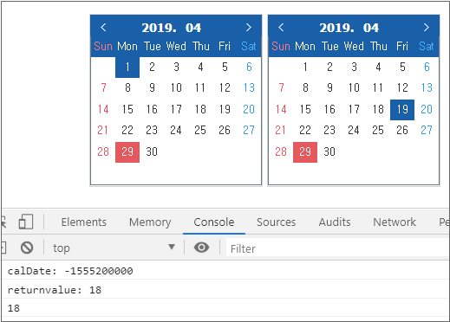Viewport: 450px width, 322px height.
Task: Select highlighted day 1 in left calendar
Action: pos(127,68)
